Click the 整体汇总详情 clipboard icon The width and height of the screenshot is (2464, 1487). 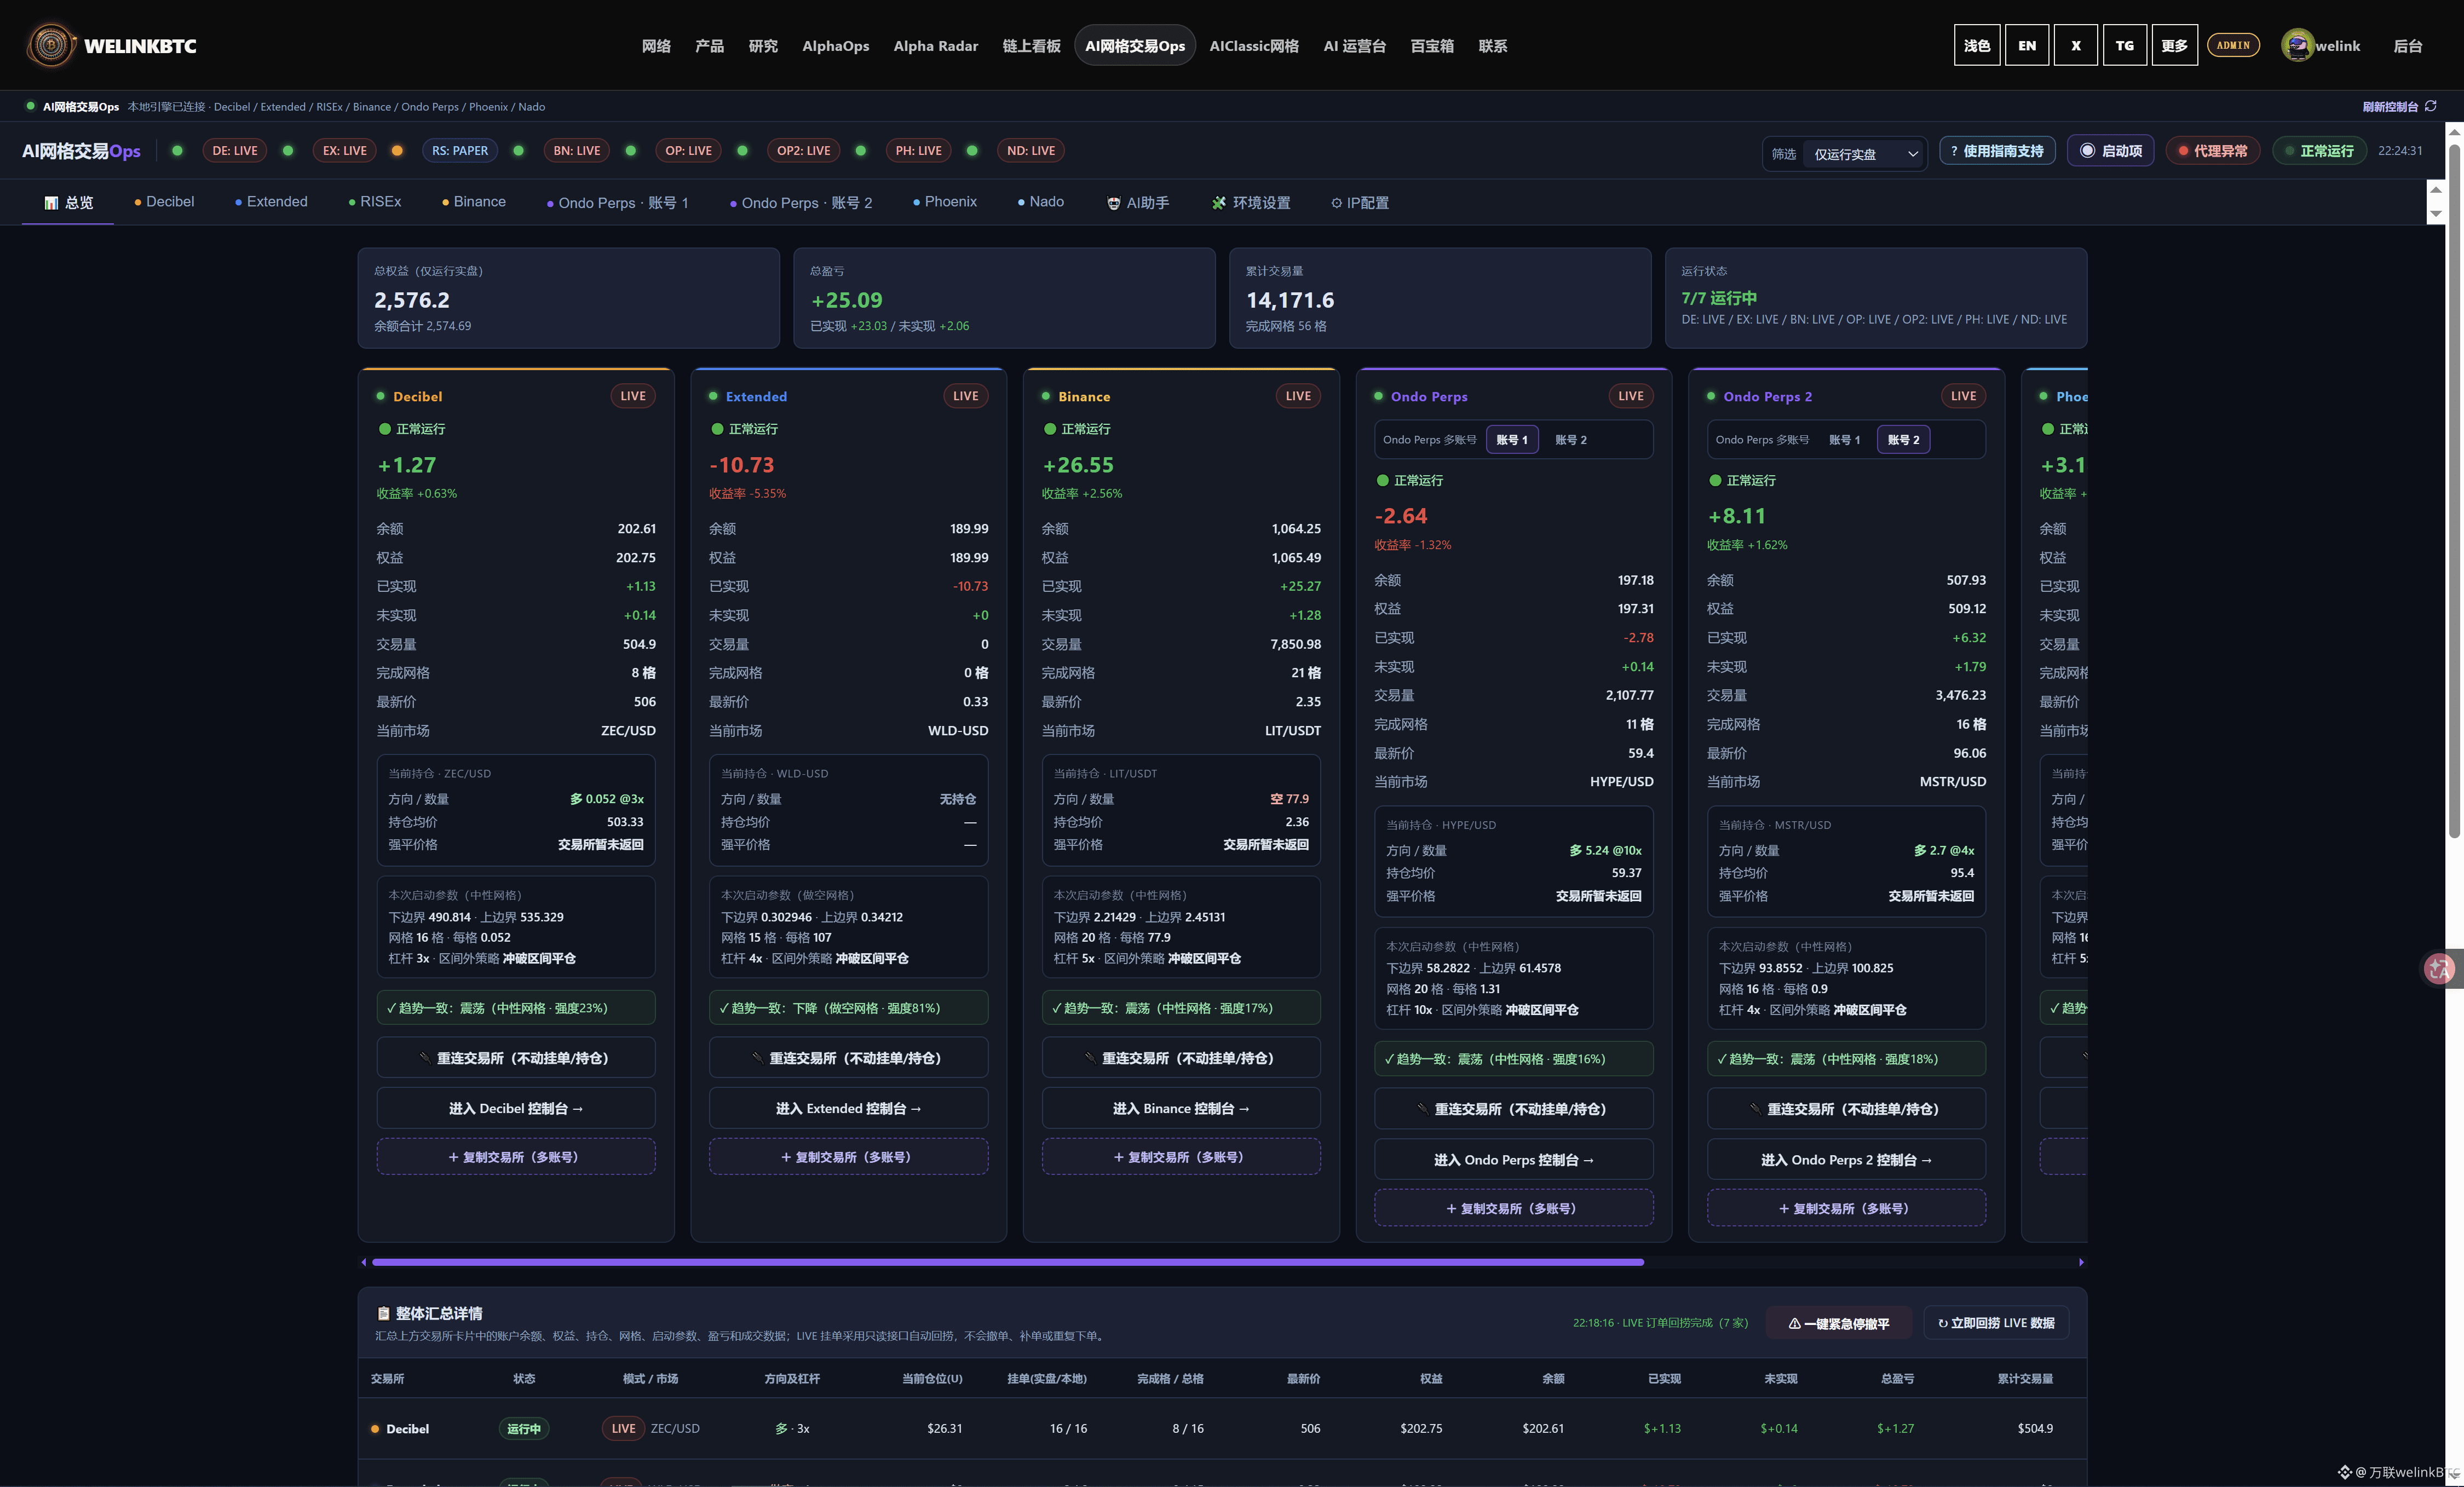tap(383, 1313)
